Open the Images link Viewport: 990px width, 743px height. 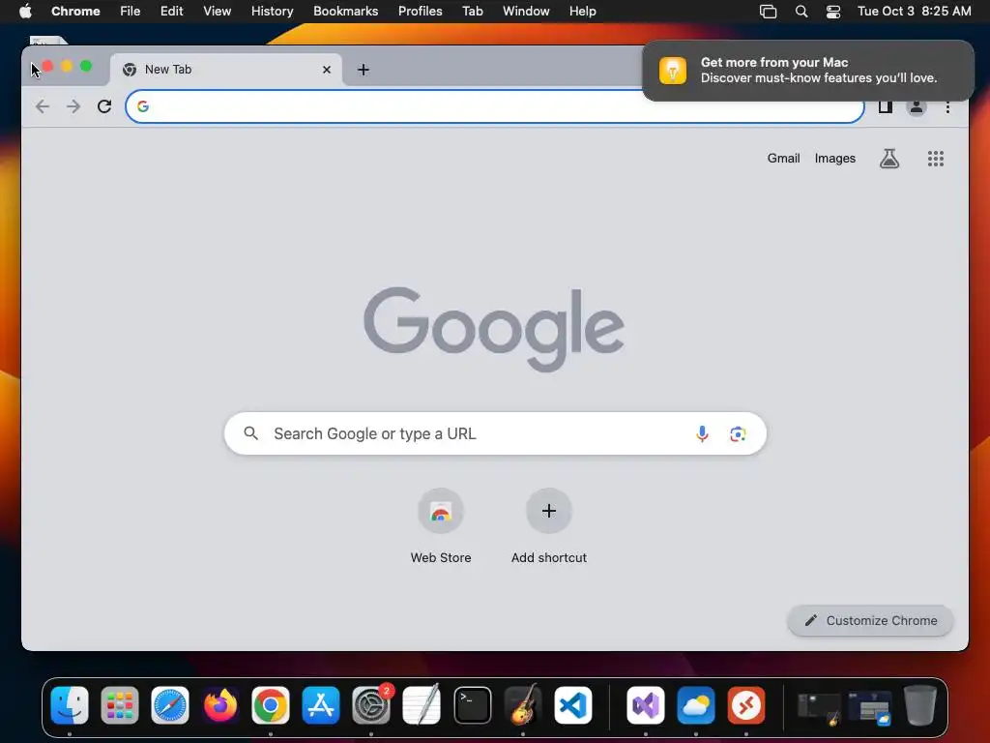click(834, 159)
